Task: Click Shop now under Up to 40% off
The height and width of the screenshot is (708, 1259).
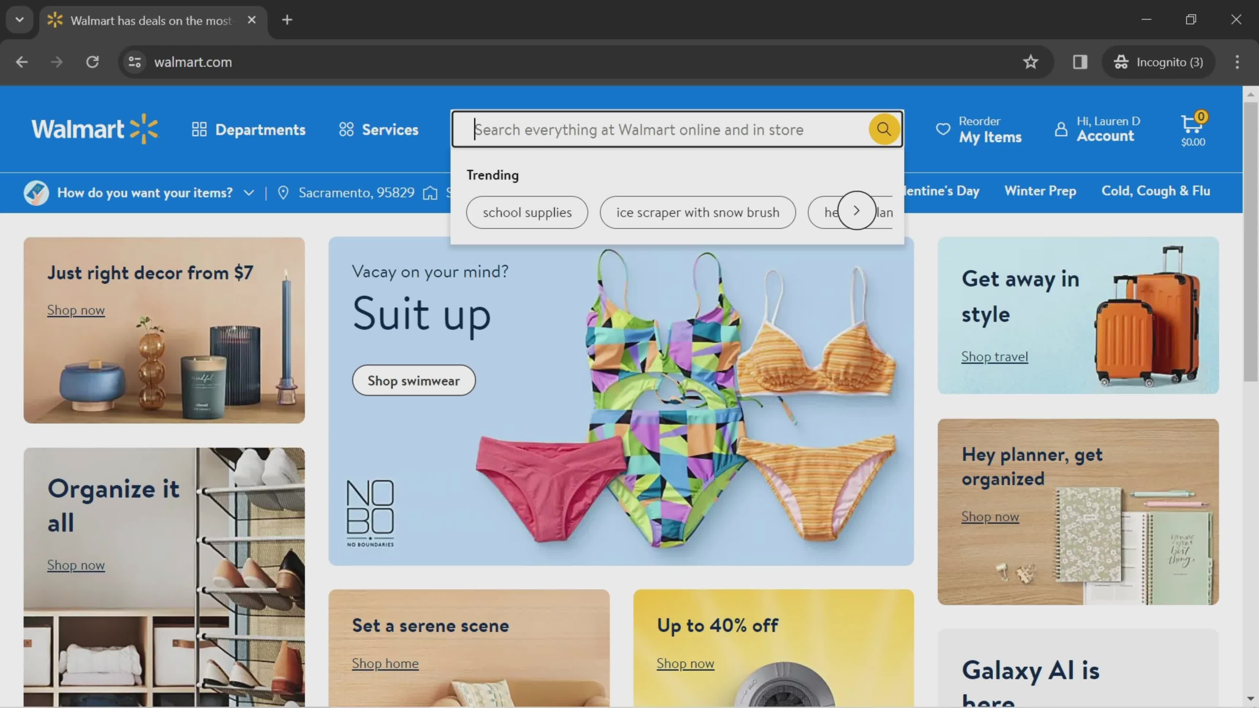Action: click(685, 663)
